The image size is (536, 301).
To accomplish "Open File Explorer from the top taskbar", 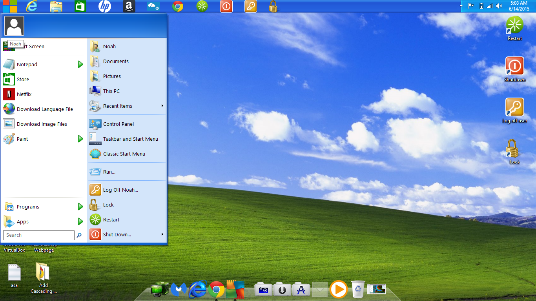I will (56, 6).
